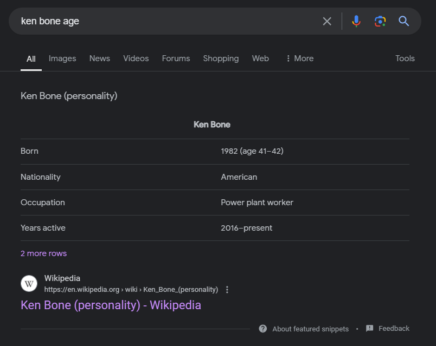This screenshot has width=436, height=346.
Task: Click the 'Ken Bone (personality)' snippet heading
Action: (x=69, y=96)
